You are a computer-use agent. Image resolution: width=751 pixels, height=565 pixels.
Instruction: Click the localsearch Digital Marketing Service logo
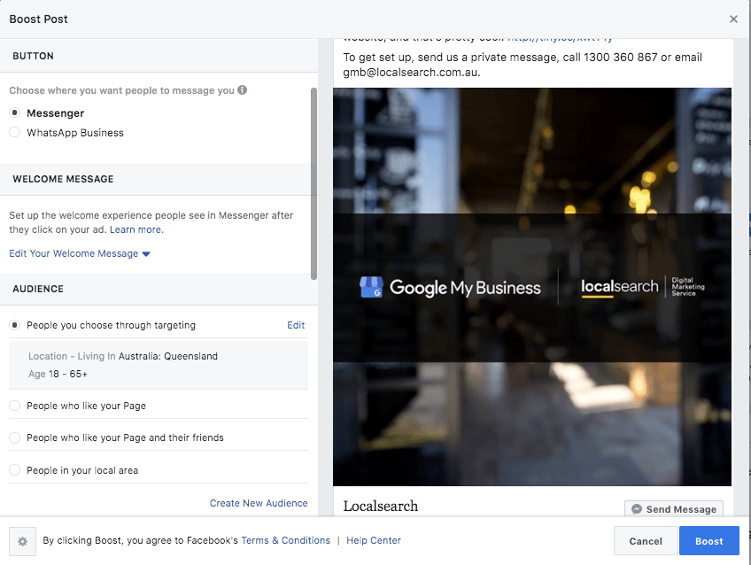[x=643, y=287]
